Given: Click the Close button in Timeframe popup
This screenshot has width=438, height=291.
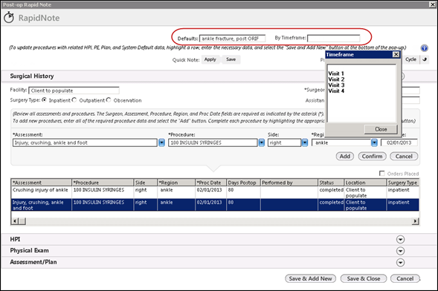Looking at the screenshot, I should point(381,129).
